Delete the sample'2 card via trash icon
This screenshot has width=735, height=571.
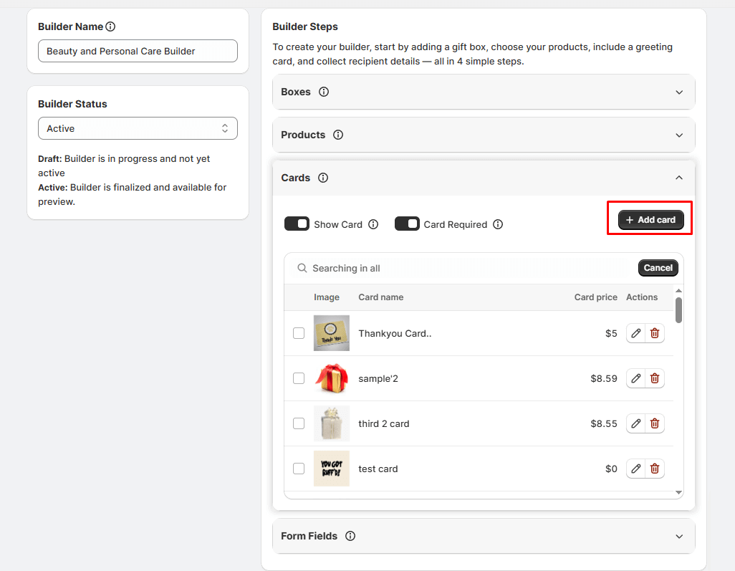pyautogui.click(x=655, y=378)
